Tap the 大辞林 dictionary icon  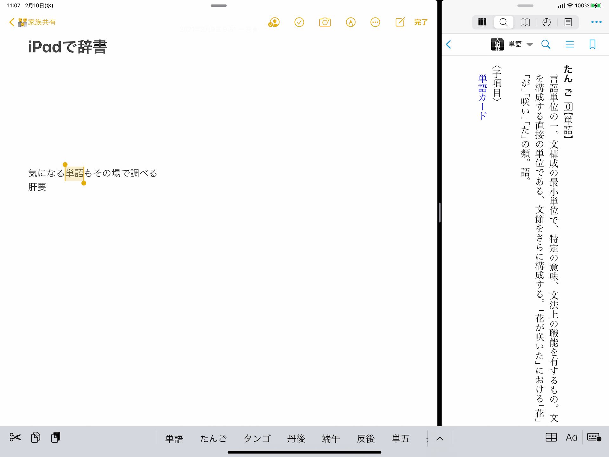[497, 44]
